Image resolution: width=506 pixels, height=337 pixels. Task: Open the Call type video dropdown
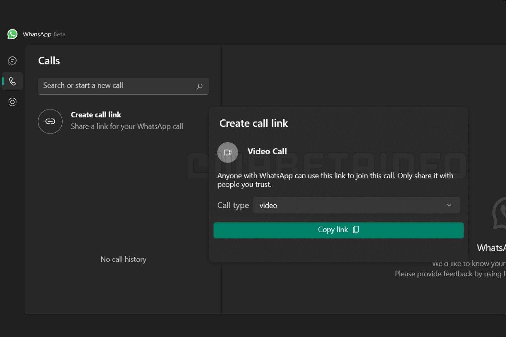pos(356,205)
